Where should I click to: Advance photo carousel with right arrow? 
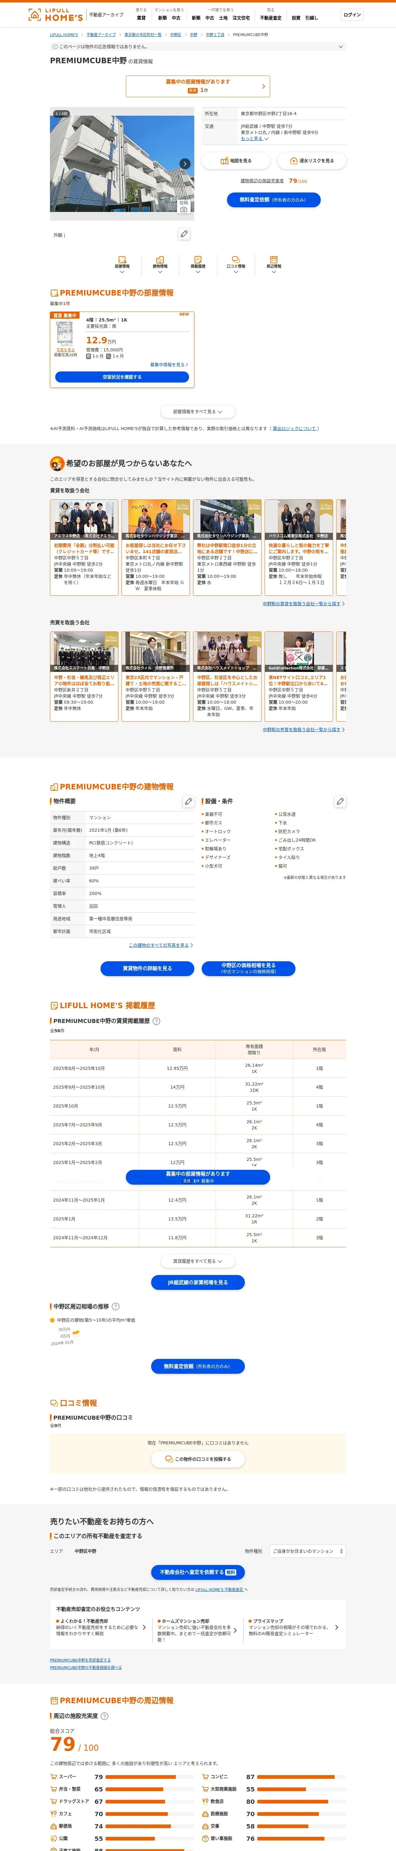[185, 164]
